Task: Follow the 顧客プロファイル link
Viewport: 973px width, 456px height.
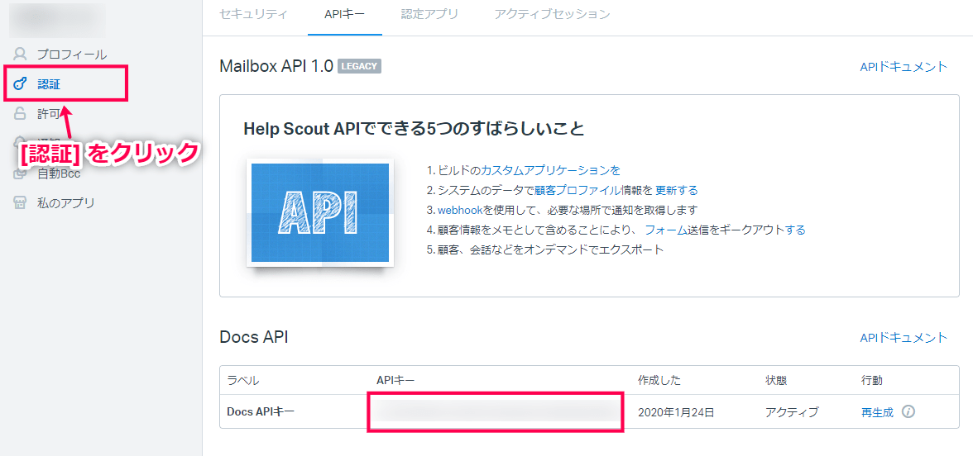Action: coord(576,190)
